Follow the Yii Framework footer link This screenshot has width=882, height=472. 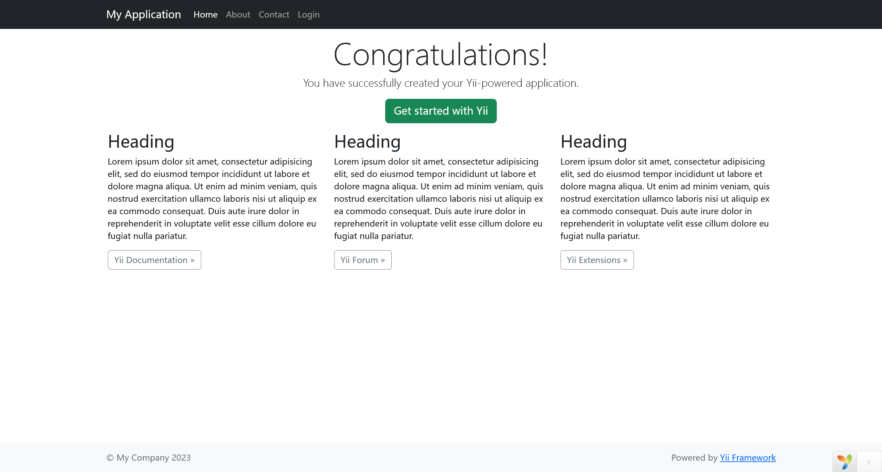pos(748,458)
